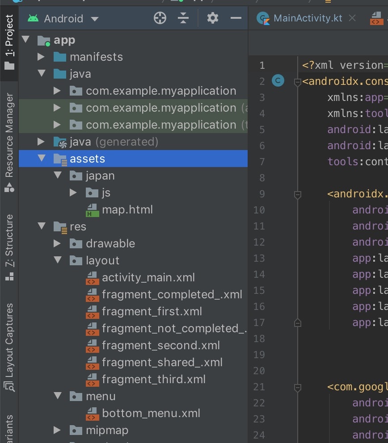Image resolution: width=388 pixels, height=443 pixels.
Task: Collapse the layout folder arrow
Action: [58, 259]
